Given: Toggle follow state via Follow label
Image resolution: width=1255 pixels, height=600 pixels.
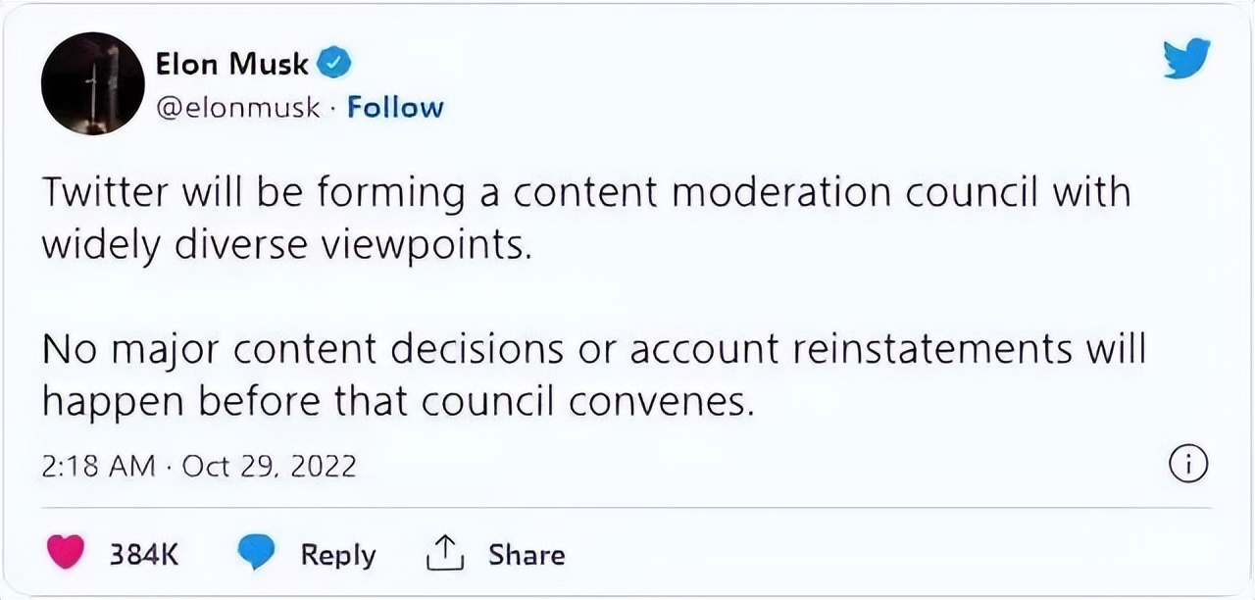Looking at the screenshot, I should pos(396,107).
